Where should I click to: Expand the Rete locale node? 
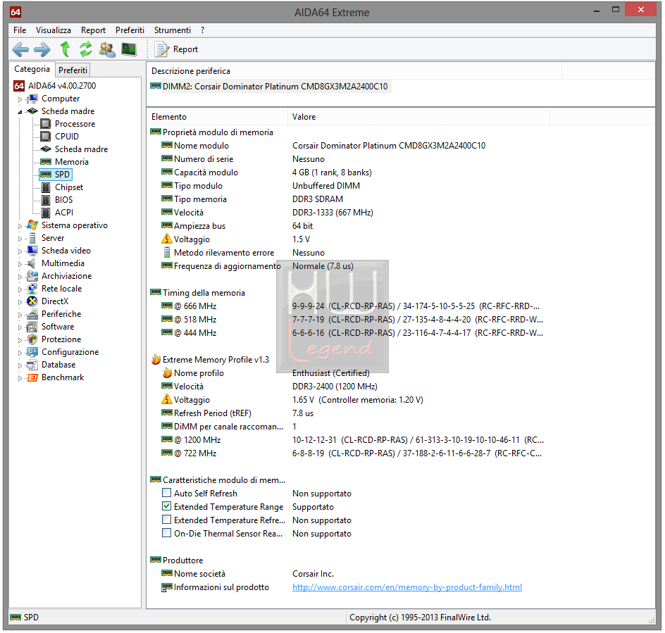(x=20, y=289)
